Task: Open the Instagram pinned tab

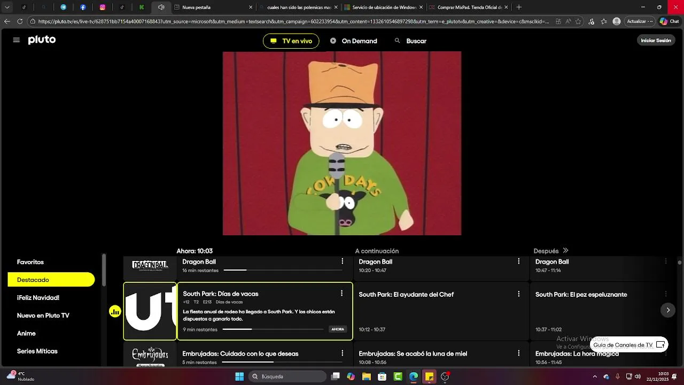Action: pos(103,7)
